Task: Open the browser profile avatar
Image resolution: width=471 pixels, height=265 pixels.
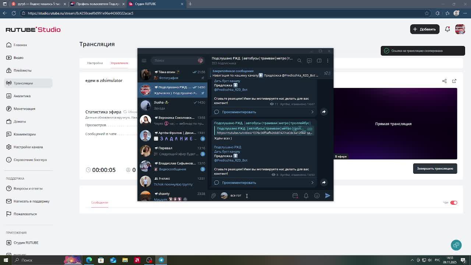Action: coord(457,13)
